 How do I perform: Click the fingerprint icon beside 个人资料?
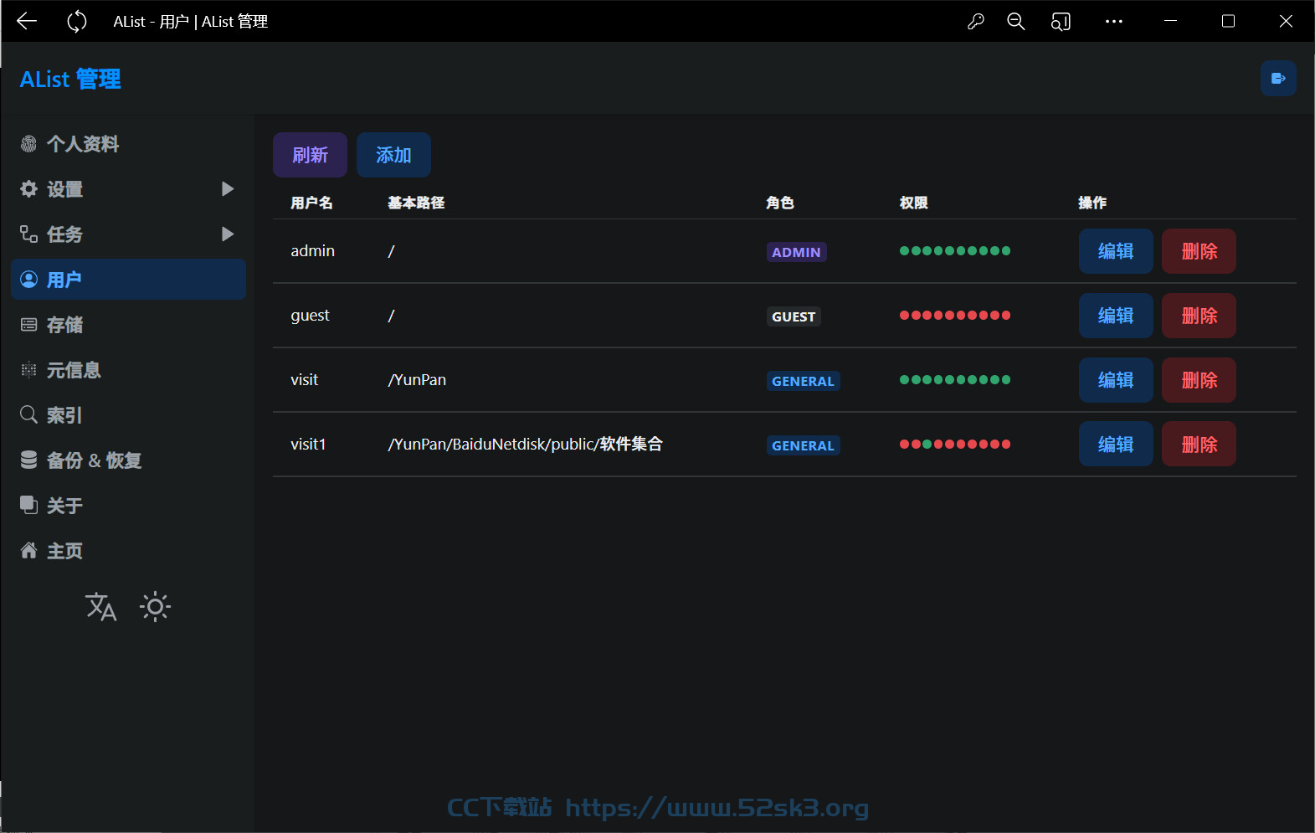click(x=28, y=144)
